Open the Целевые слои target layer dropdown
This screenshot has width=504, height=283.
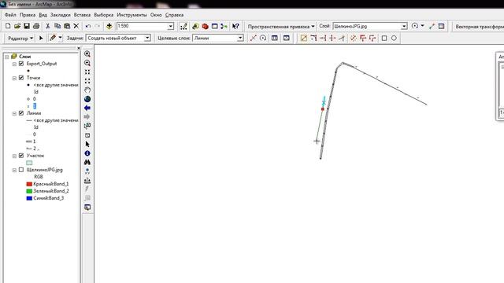coord(240,38)
